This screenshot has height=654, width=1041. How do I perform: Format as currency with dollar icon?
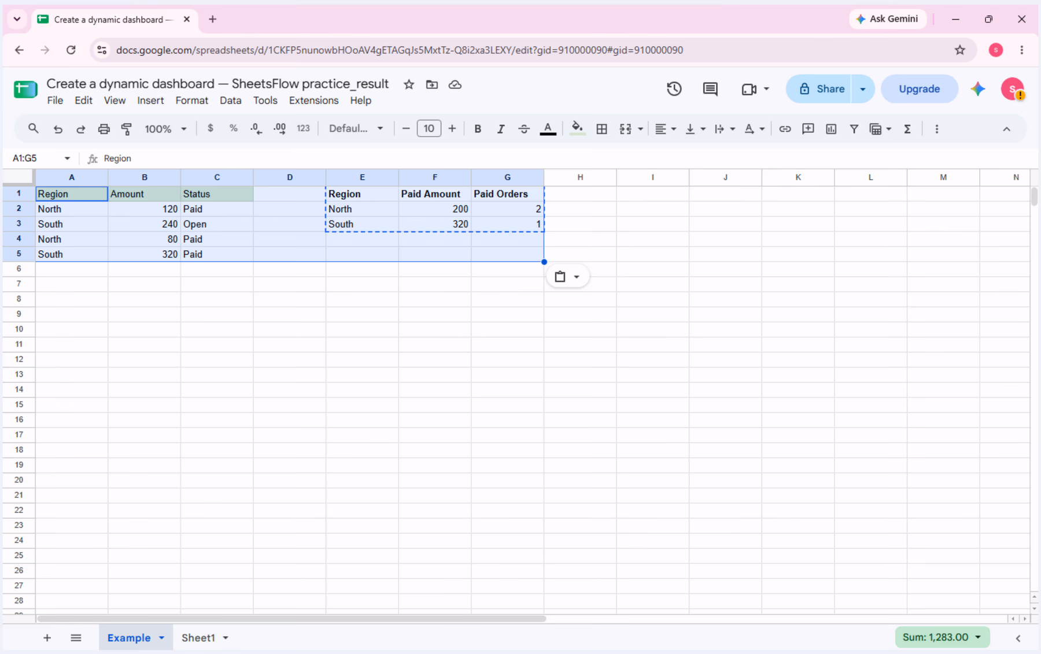[x=211, y=128]
